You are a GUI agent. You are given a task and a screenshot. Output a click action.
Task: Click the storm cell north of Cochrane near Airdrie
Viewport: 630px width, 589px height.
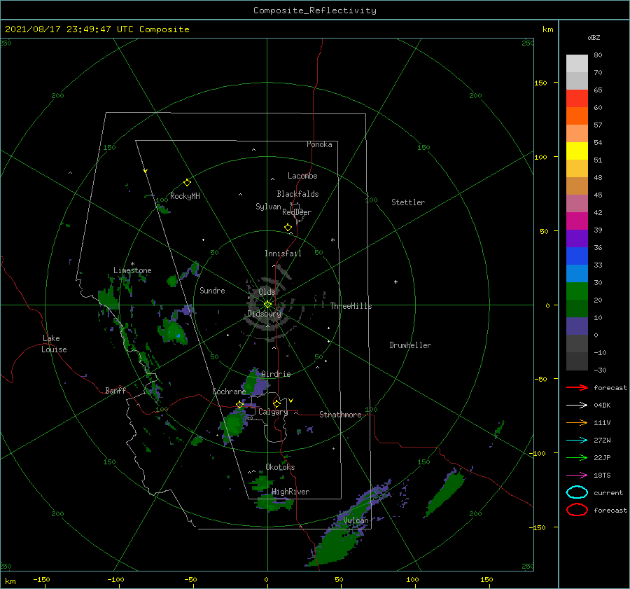[x=255, y=382]
